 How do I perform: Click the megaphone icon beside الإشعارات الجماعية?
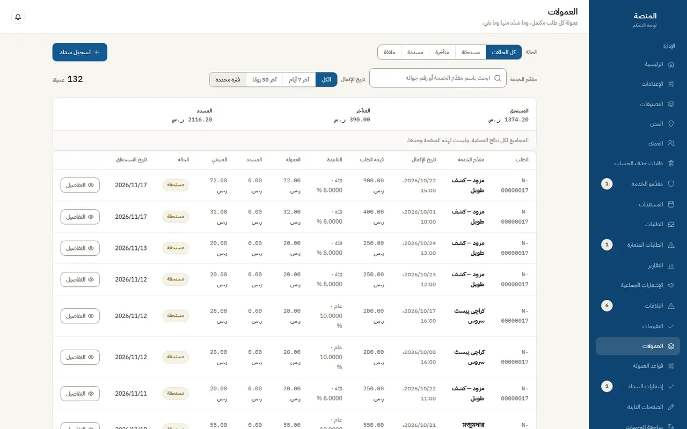coord(671,285)
